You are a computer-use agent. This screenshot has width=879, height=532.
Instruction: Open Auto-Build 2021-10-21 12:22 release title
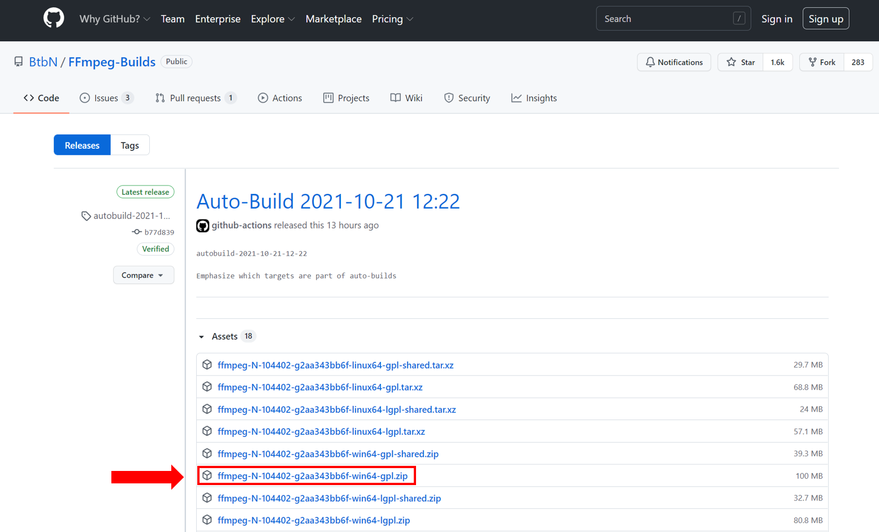click(x=328, y=201)
